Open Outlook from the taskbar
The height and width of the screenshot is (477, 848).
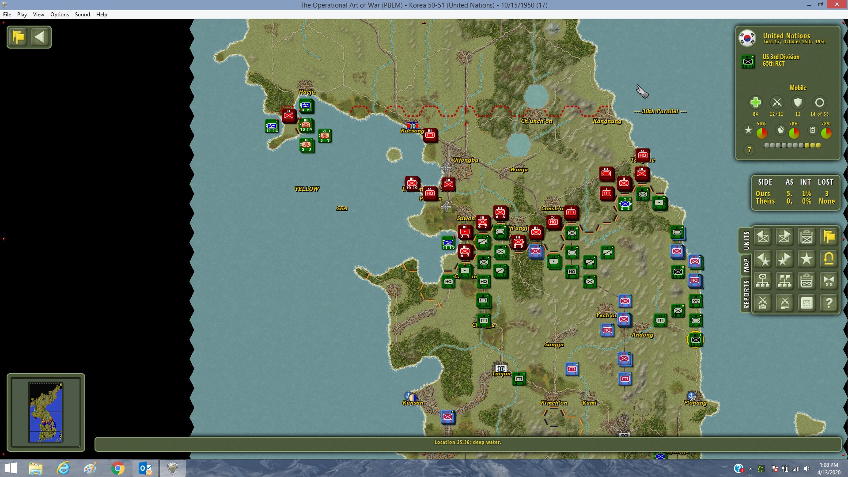[x=145, y=468]
